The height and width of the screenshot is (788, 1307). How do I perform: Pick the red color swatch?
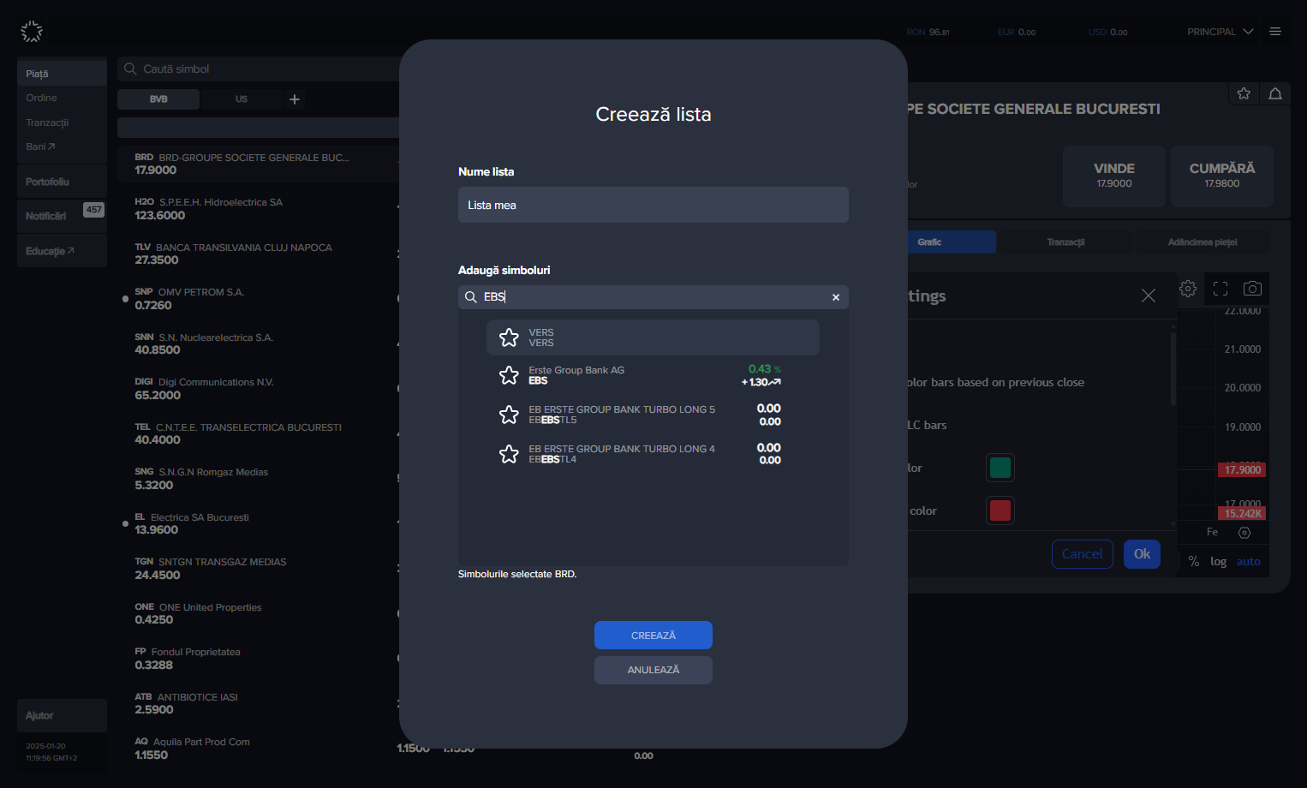tap(1000, 510)
